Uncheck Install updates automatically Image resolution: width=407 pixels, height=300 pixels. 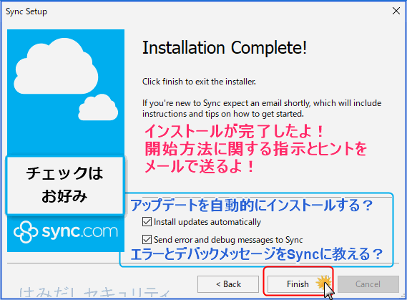coord(147,222)
